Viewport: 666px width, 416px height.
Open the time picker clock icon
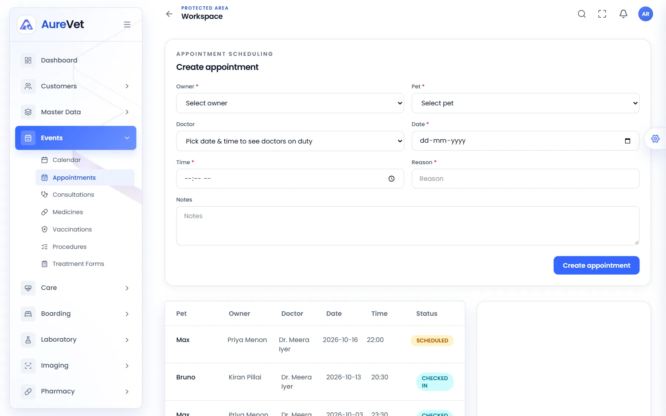[x=391, y=179]
